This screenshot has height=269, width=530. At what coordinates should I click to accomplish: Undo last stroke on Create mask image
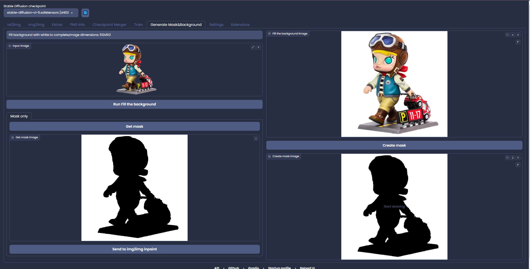(x=507, y=157)
